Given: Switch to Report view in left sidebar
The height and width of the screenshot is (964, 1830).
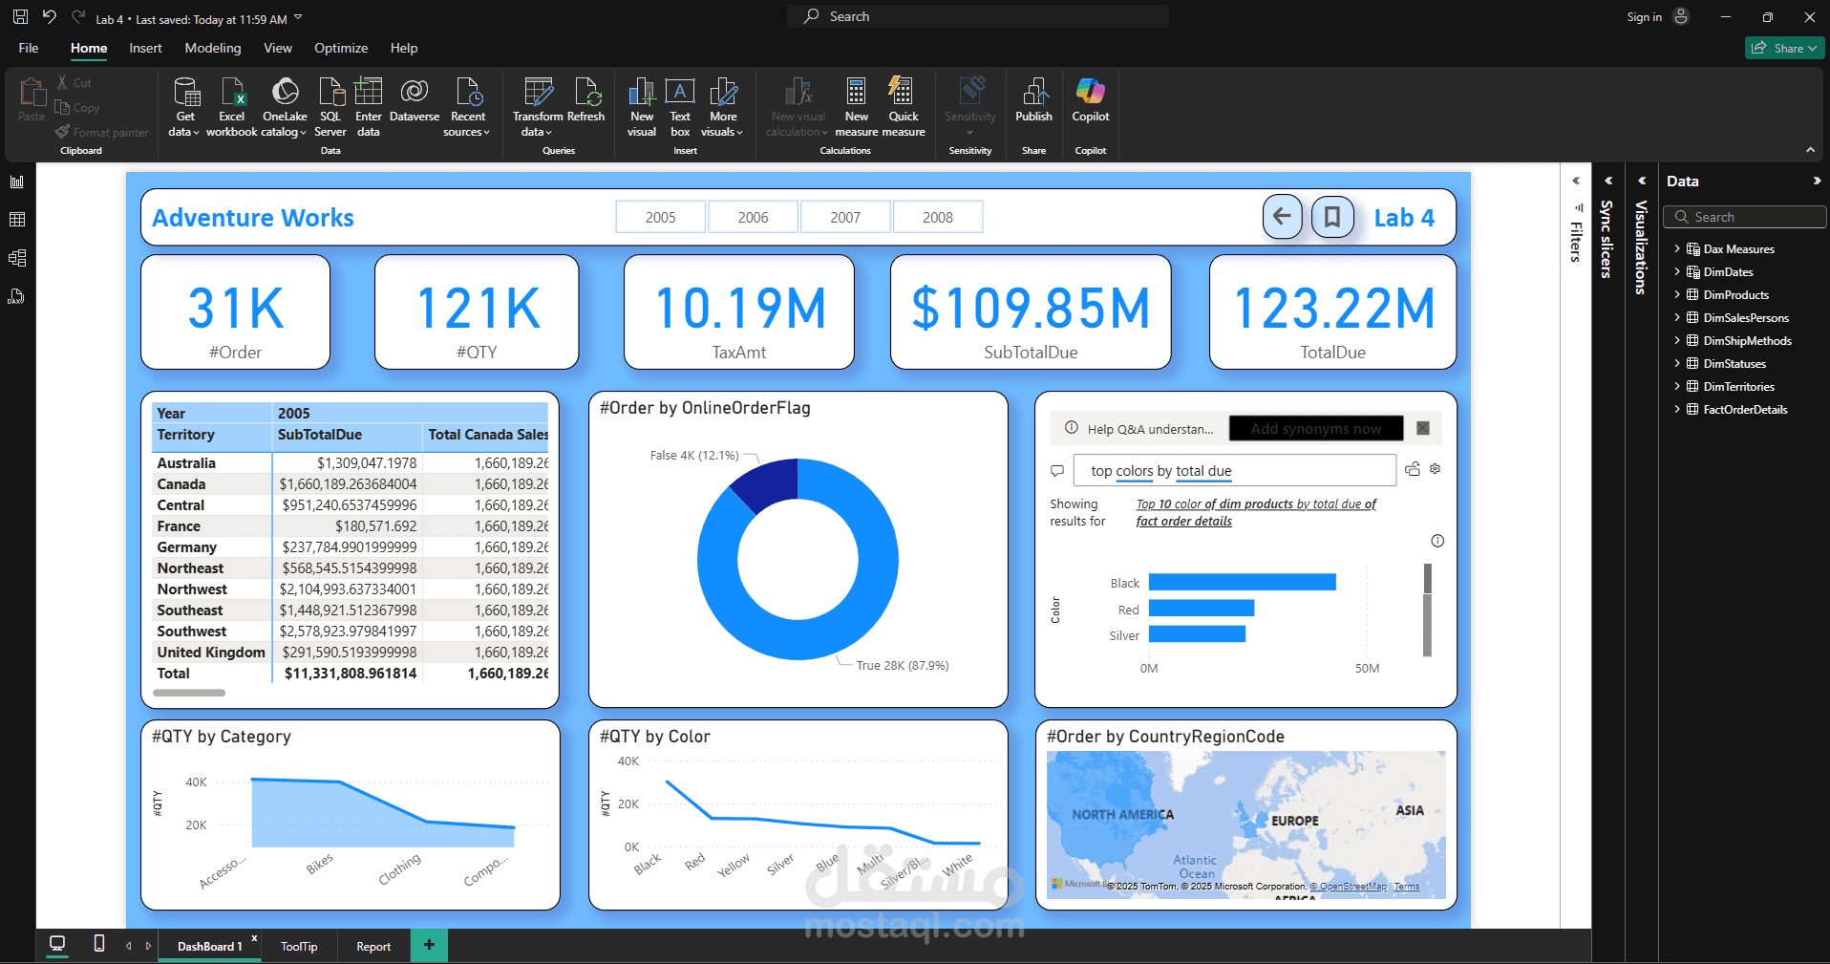Looking at the screenshot, I should tap(17, 182).
